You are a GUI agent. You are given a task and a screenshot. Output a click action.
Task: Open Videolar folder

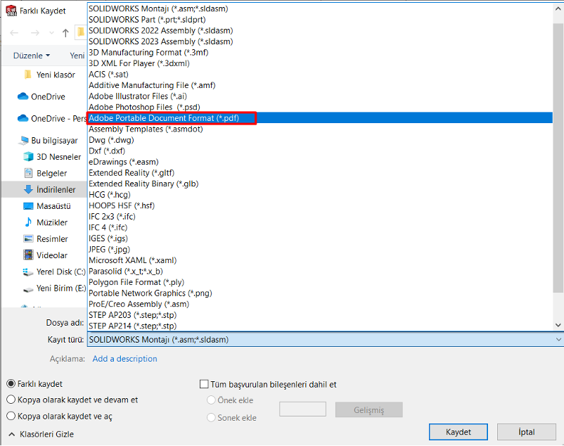tap(45, 255)
